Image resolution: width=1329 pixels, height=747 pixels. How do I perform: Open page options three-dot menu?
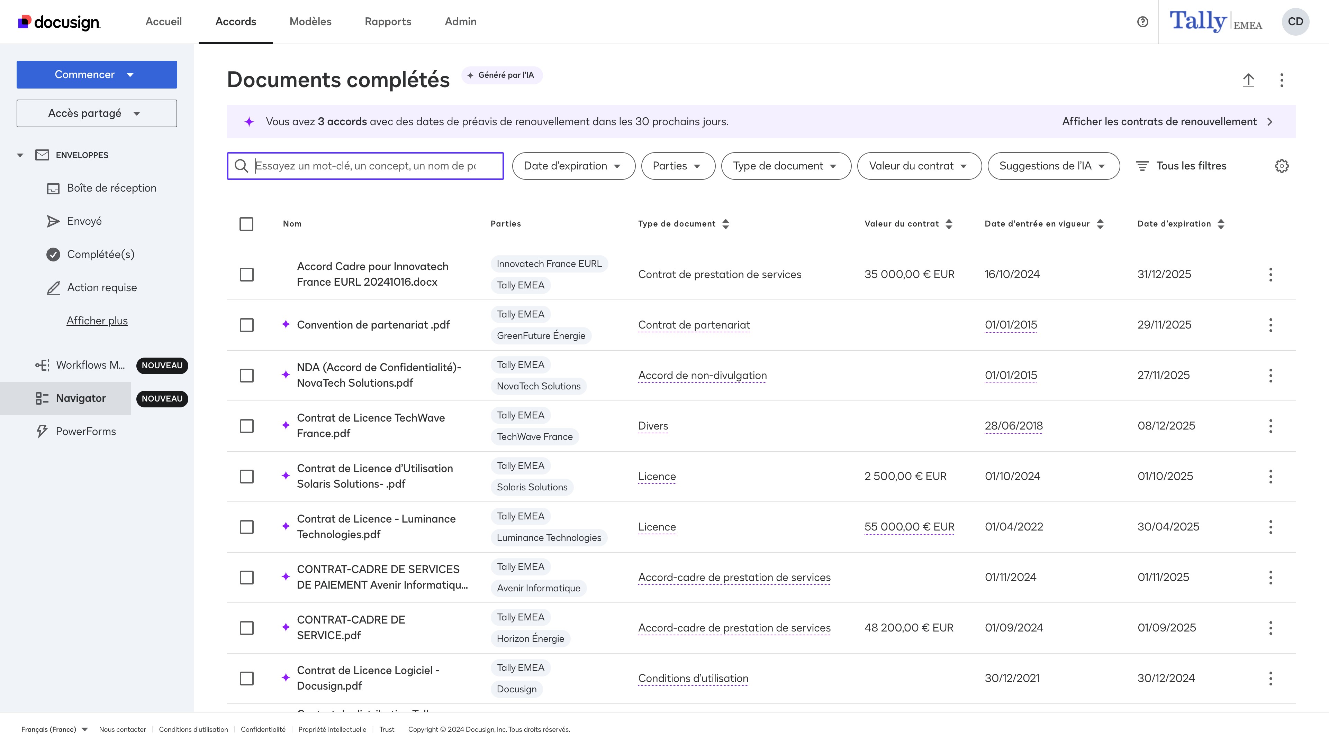[1282, 80]
